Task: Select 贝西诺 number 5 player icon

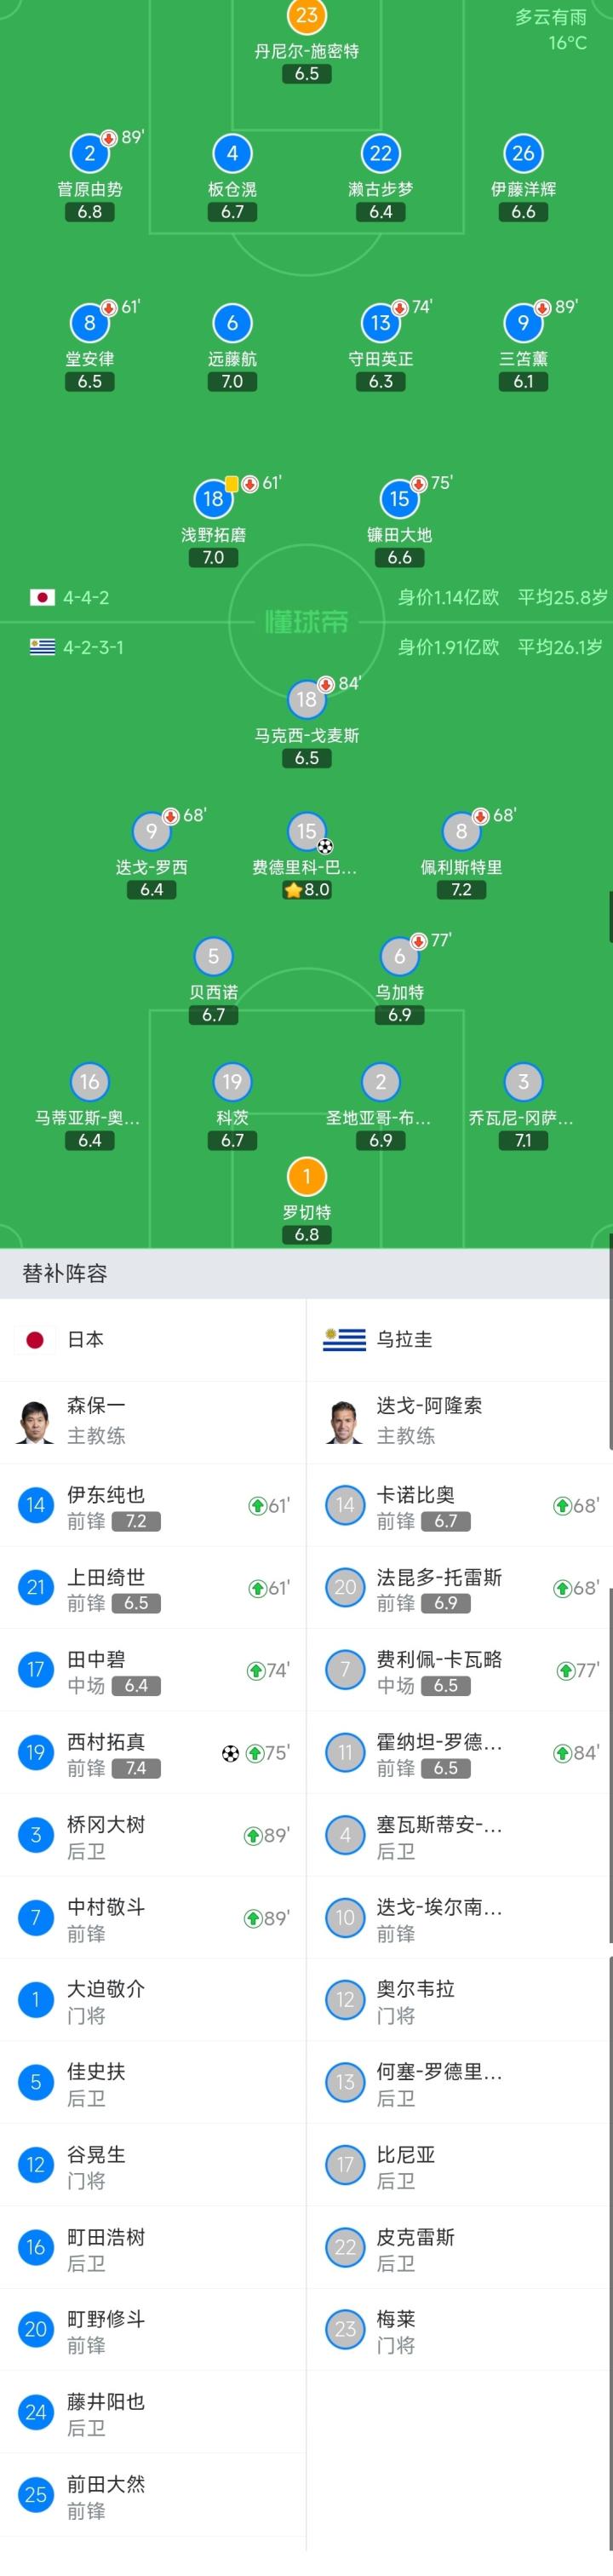Action: (x=213, y=956)
